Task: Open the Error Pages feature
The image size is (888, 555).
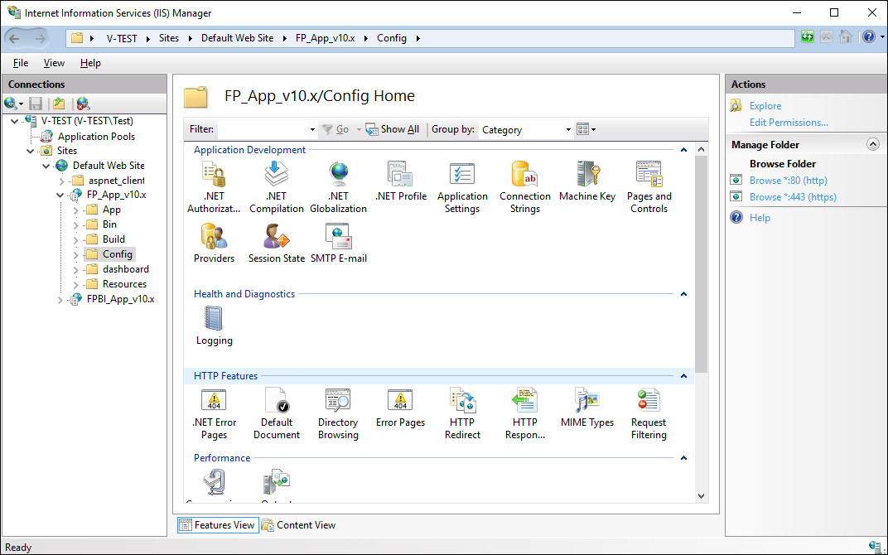Action: [400, 408]
